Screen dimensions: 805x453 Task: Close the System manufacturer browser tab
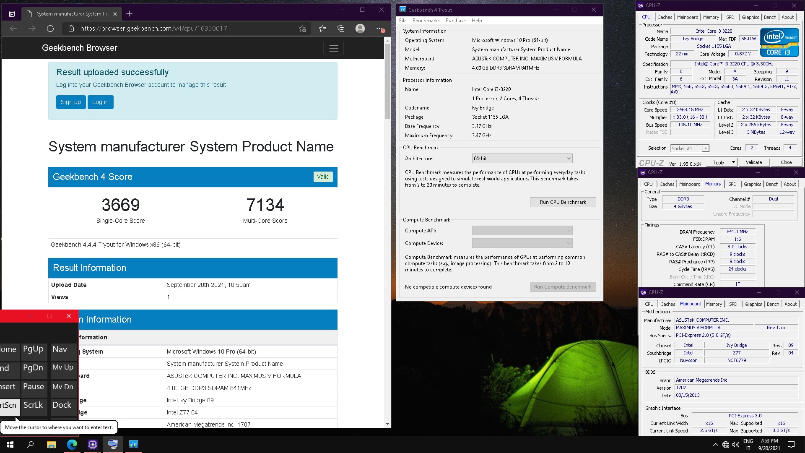tap(115, 14)
